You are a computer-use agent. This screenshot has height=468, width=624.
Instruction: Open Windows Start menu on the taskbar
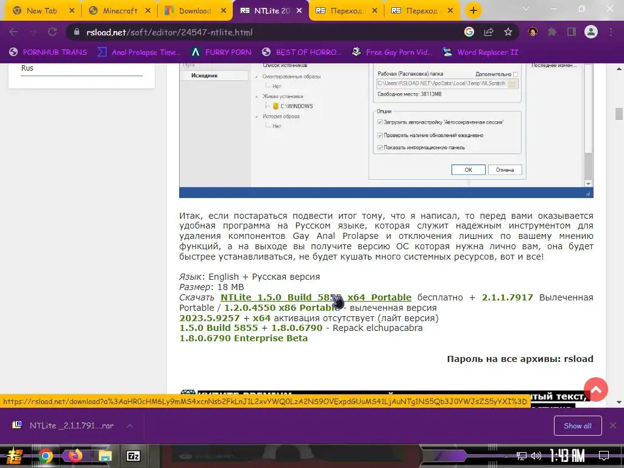pos(15,456)
